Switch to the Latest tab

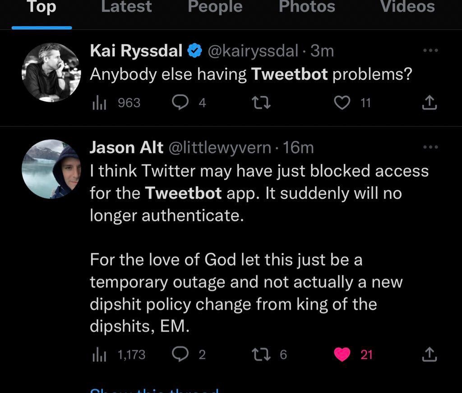(x=126, y=7)
